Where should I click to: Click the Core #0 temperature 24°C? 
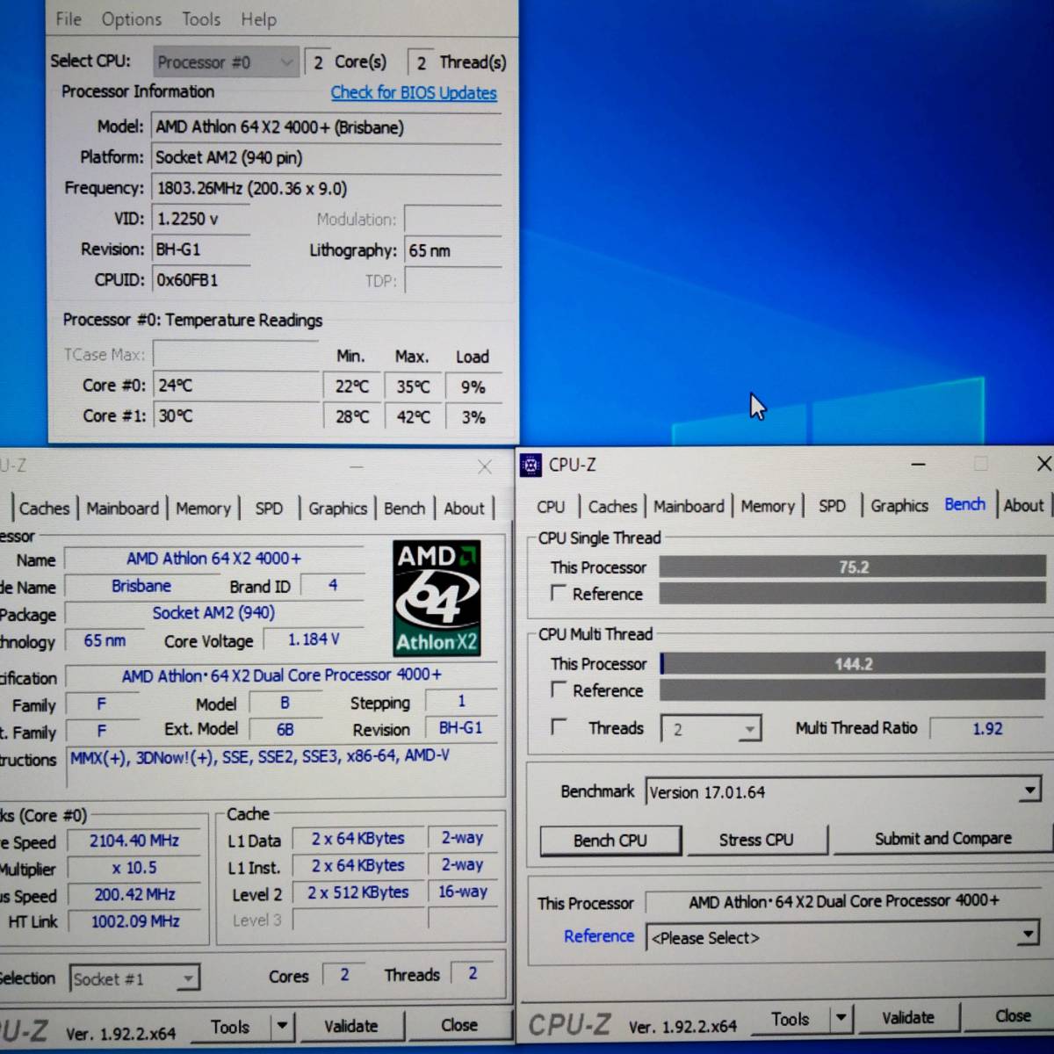(x=237, y=386)
